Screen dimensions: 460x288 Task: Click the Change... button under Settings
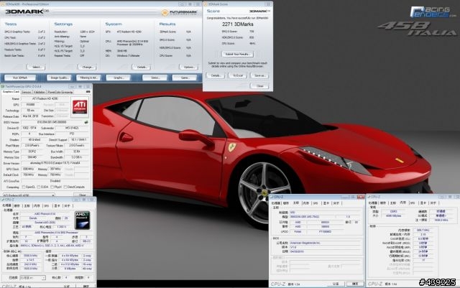[87, 68]
